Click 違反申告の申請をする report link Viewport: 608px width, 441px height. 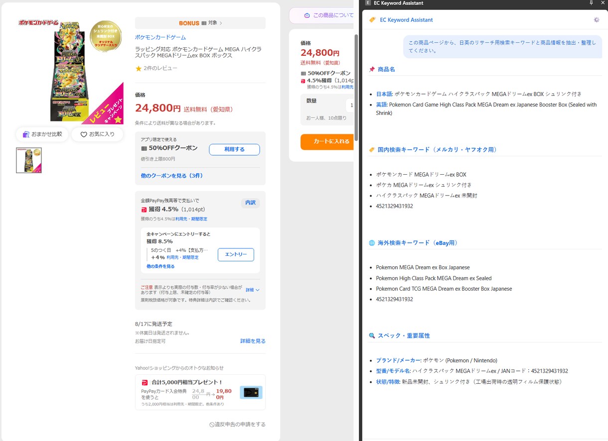coord(237,424)
